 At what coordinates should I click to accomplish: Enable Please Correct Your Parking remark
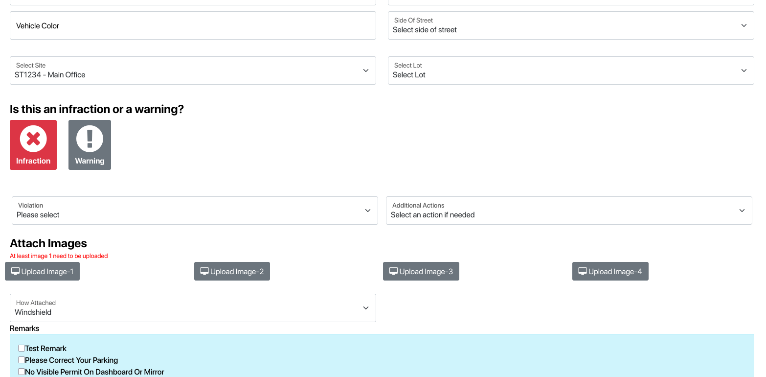coord(22,360)
